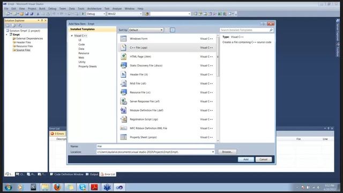Viewport: 343px width, 193px height.
Task: Select the Web template category
Action: (81, 57)
